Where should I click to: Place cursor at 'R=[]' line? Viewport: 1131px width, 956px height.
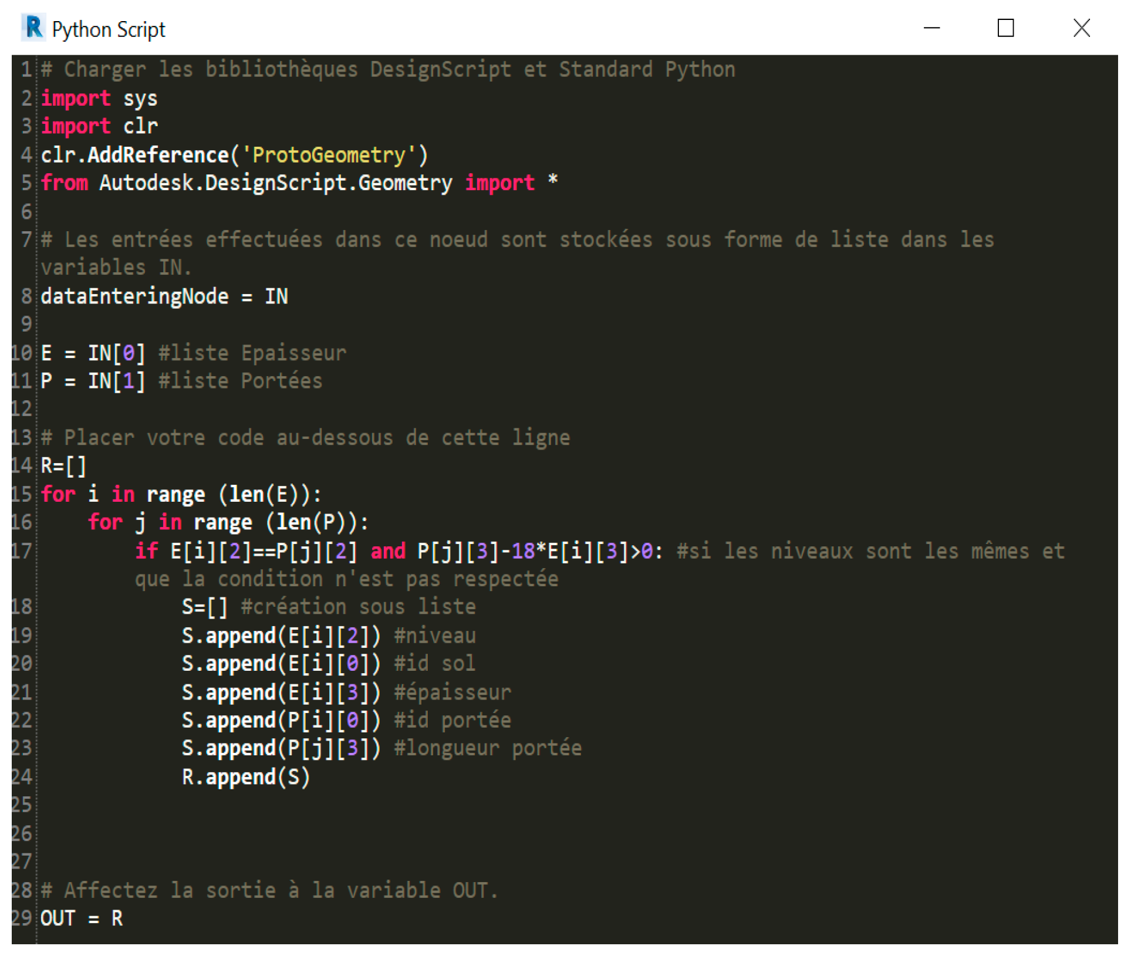pyautogui.click(x=63, y=466)
